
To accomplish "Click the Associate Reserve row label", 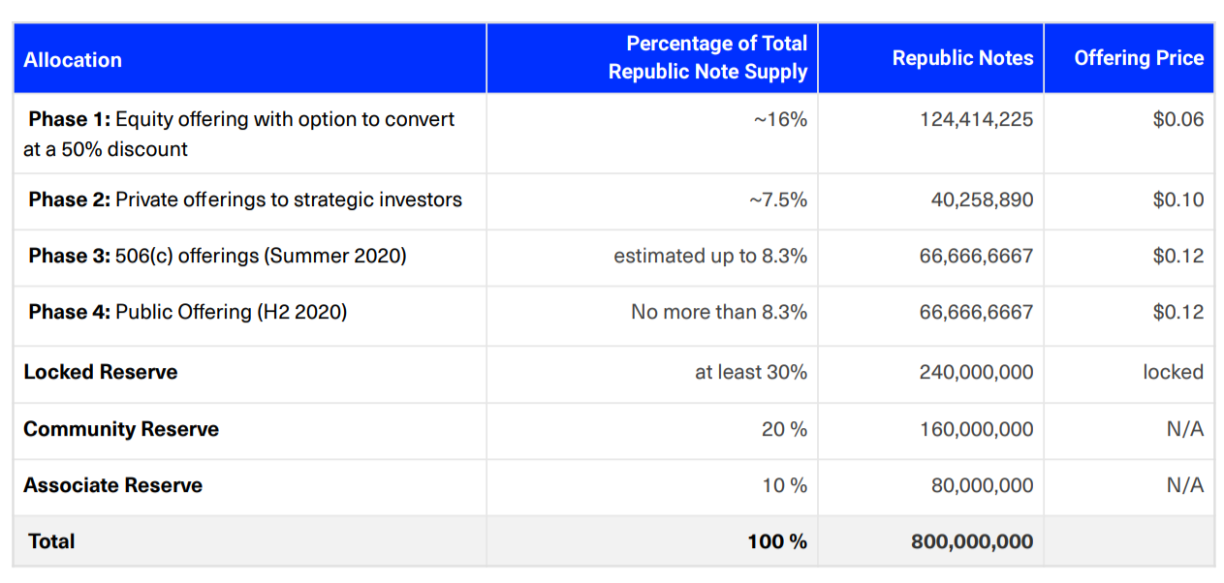I will pyautogui.click(x=113, y=485).
